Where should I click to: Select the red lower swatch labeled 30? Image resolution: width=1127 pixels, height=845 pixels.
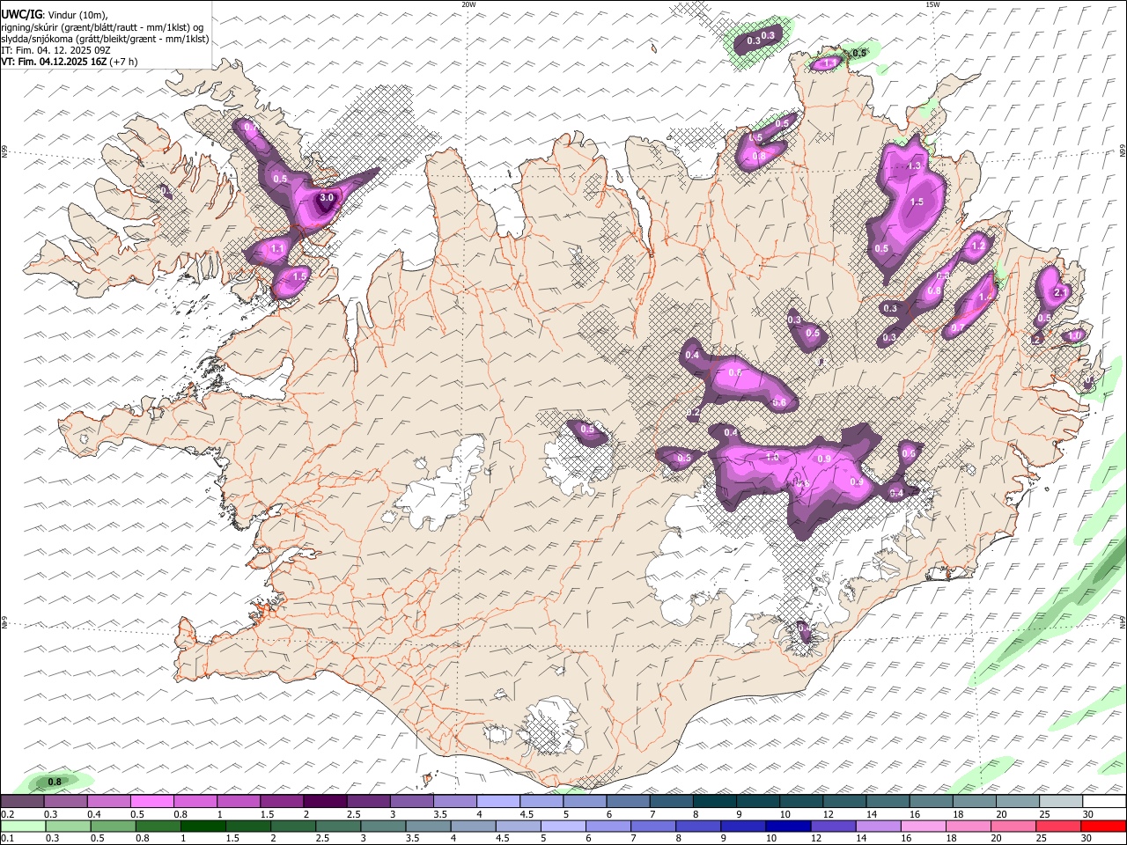coord(1104,826)
